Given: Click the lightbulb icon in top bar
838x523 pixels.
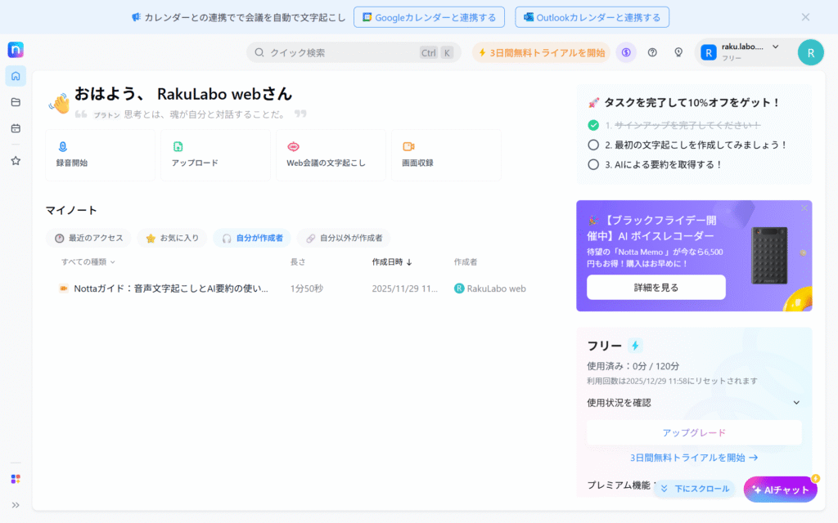Looking at the screenshot, I should coord(678,52).
